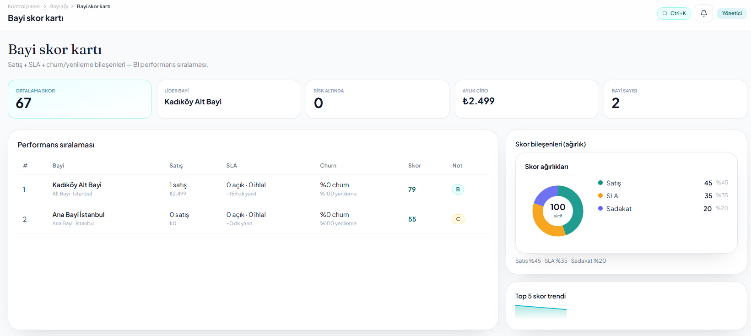The image size is (751, 336).
Task: Click the green Satış legend dot
Action: [600, 183]
